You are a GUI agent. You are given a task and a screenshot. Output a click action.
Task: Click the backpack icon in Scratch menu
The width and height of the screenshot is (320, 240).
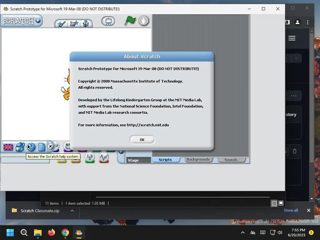pos(20,147)
